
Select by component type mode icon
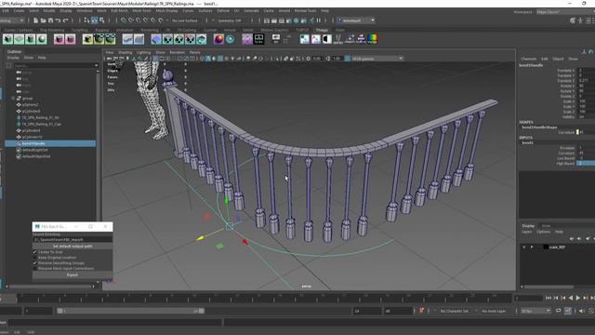(101, 20)
